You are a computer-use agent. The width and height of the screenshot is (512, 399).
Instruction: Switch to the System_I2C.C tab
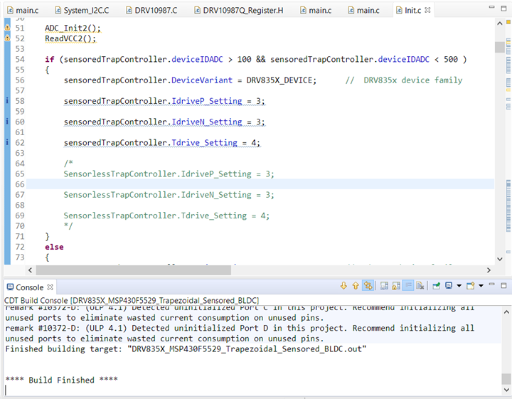[x=82, y=11]
